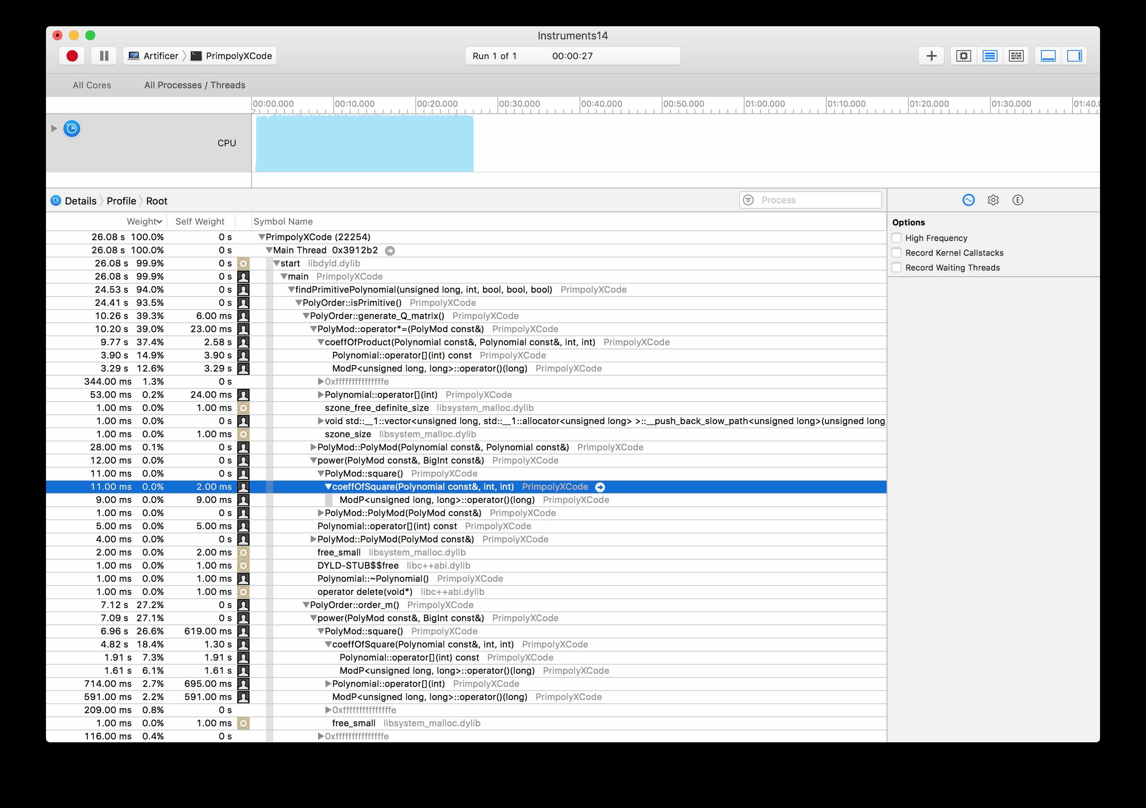Sort by the Weight column header
The image size is (1146, 808).
144,221
